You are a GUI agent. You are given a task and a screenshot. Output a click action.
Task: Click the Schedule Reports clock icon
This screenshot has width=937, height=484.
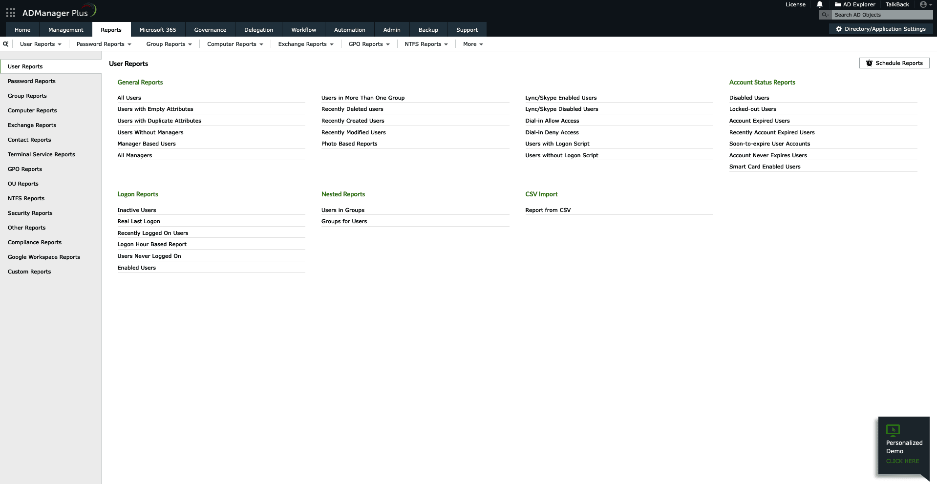point(869,63)
